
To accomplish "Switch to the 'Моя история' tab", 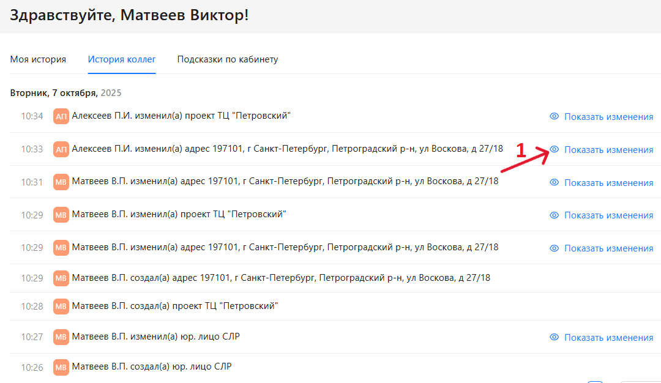I will 38,59.
